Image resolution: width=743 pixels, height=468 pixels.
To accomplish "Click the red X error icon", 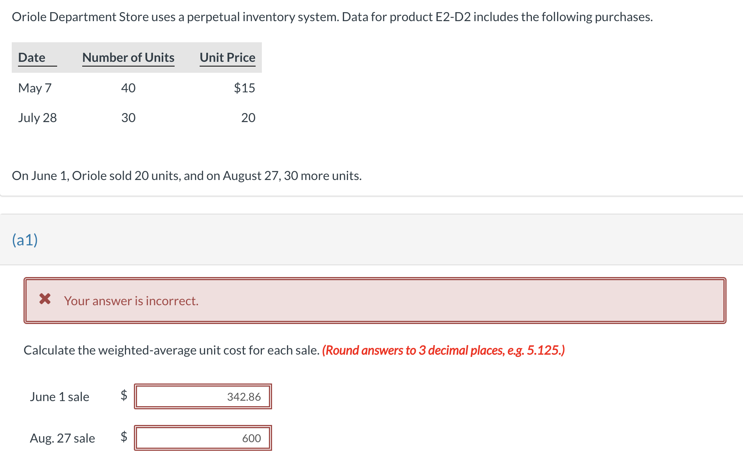I will tap(45, 300).
